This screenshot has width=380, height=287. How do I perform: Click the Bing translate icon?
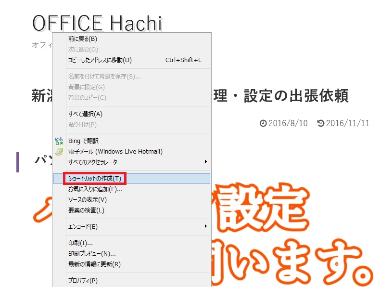click(59, 141)
